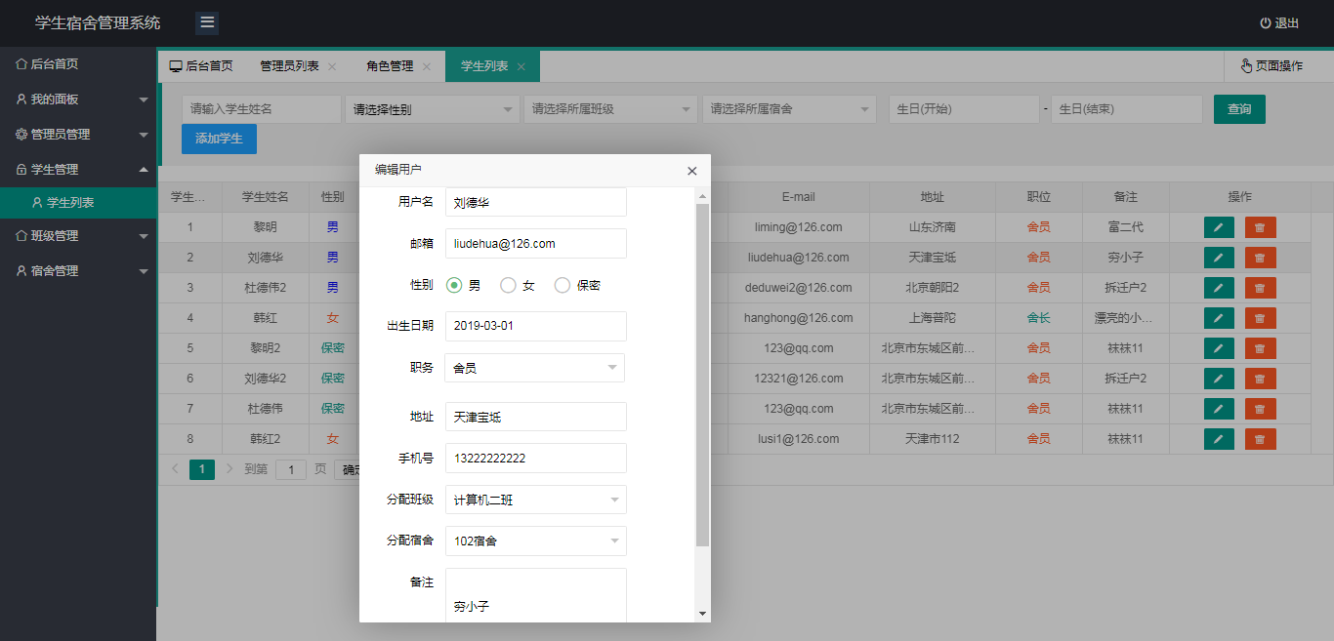Open the 分配宿舍 dropdown showing 102宿舍
Screen dimensions: 1334x641
(535, 541)
